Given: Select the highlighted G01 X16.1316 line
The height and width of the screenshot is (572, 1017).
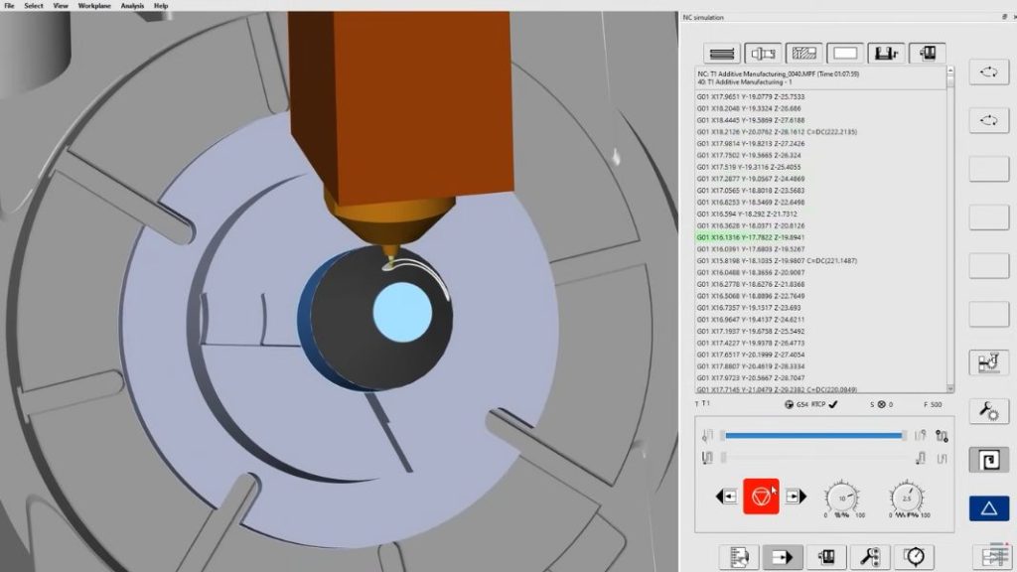Looking at the screenshot, I should point(751,237).
